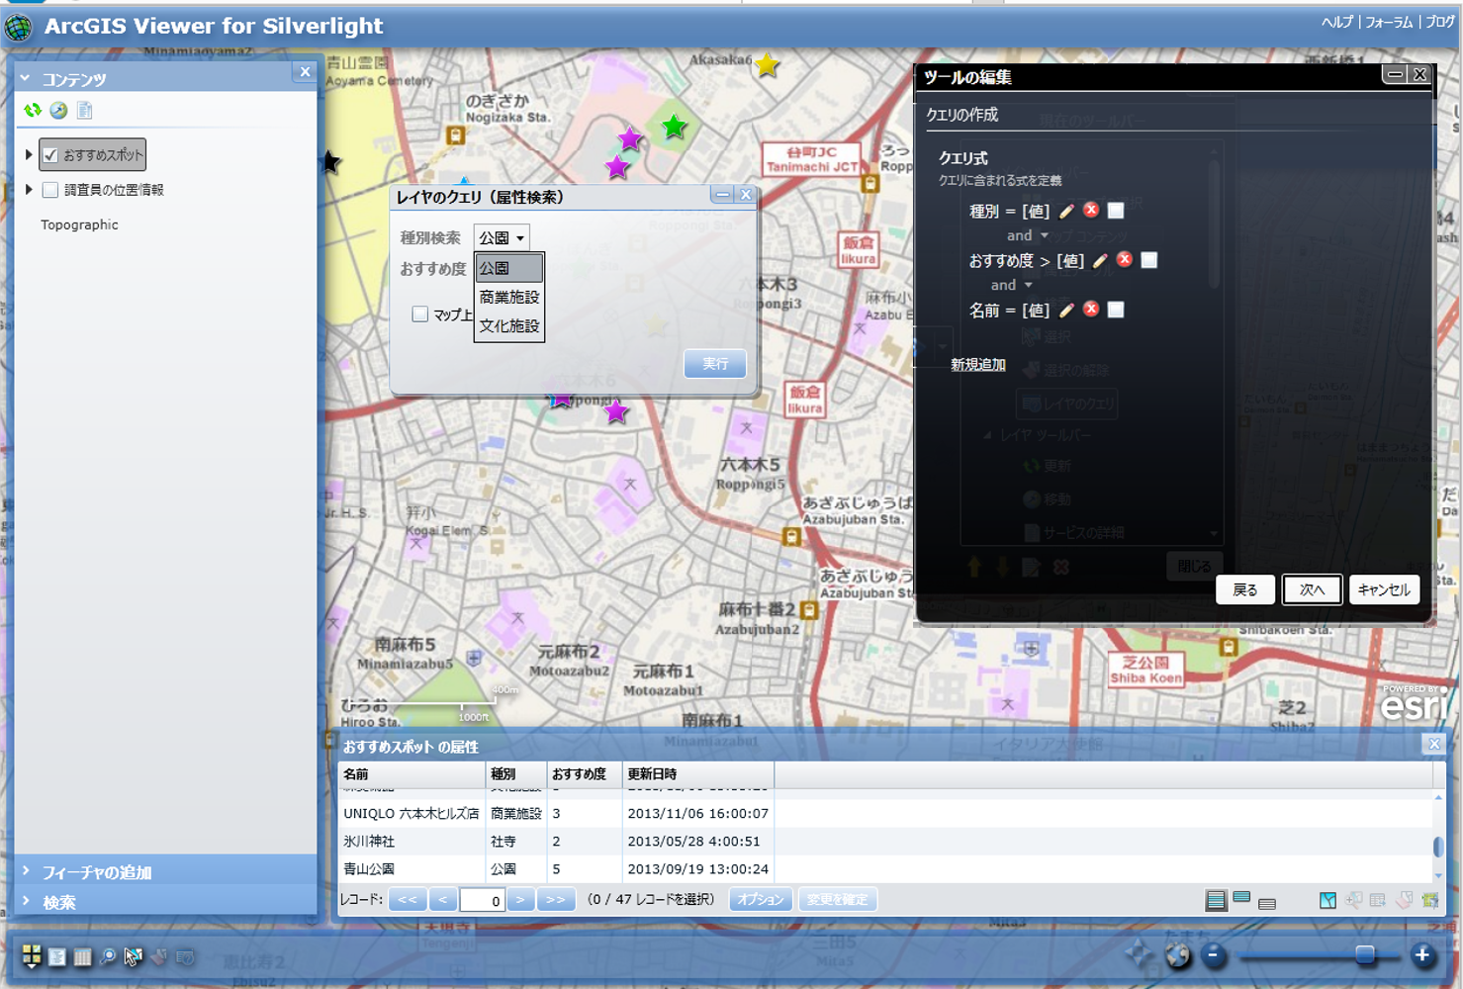Click the 実行 button in query dialog
This screenshot has width=1463, height=989.
(x=714, y=364)
